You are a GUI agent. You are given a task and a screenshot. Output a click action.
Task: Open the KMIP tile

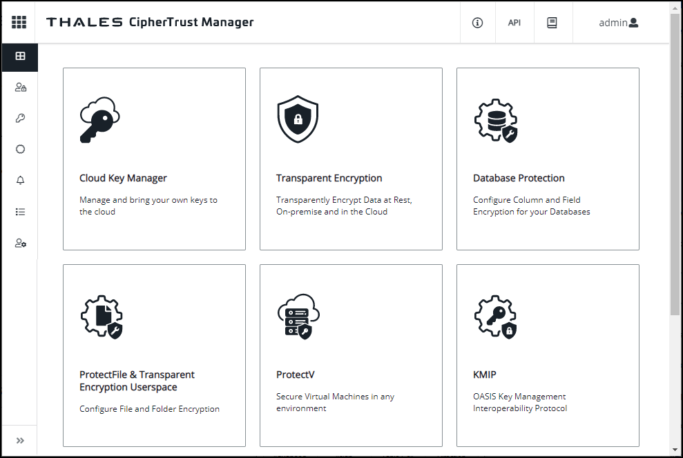[548, 355]
